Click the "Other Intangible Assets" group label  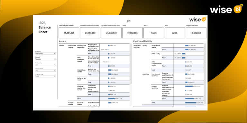click(81, 60)
